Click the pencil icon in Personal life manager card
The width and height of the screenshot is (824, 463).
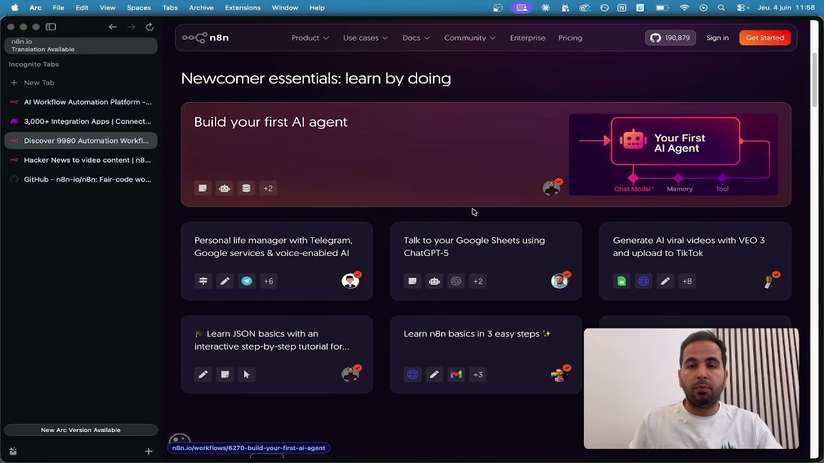pos(225,281)
